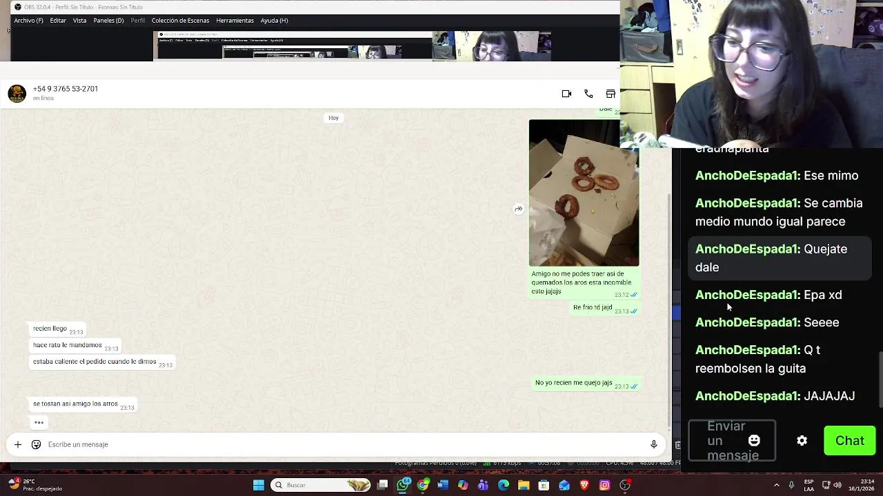Click the "Hoy" date label
The image size is (883, 496).
point(333,118)
